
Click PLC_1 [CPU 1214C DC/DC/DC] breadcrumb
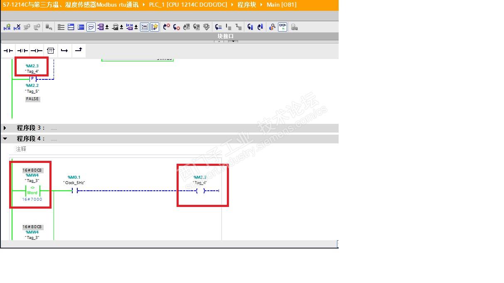[x=188, y=5]
